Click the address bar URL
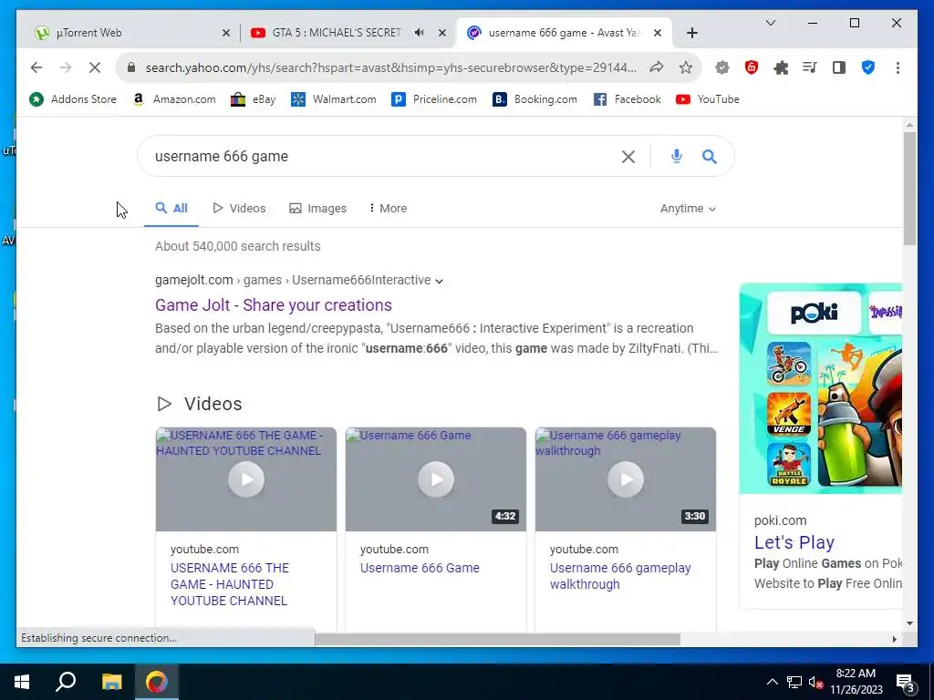The height and width of the screenshot is (700, 934). pyautogui.click(x=390, y=67)
